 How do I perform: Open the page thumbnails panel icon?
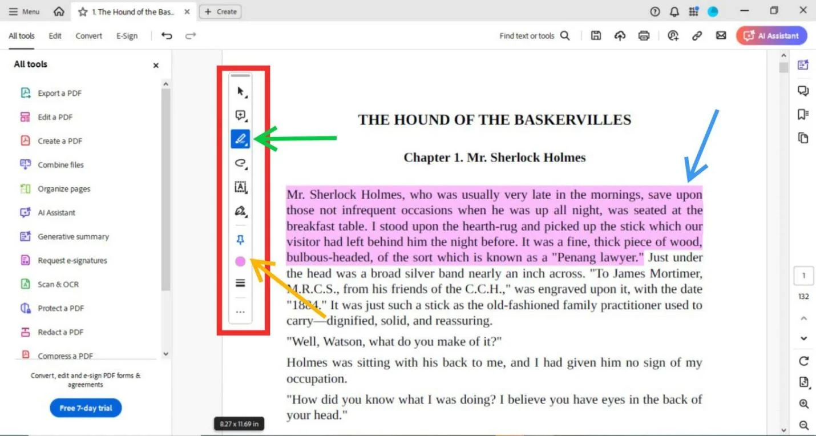[803, 138]
